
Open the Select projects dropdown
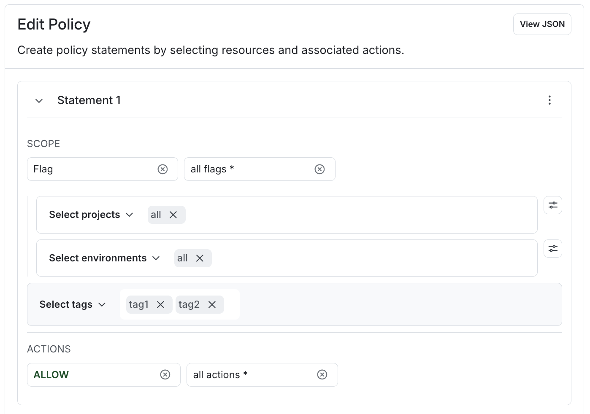91,215
